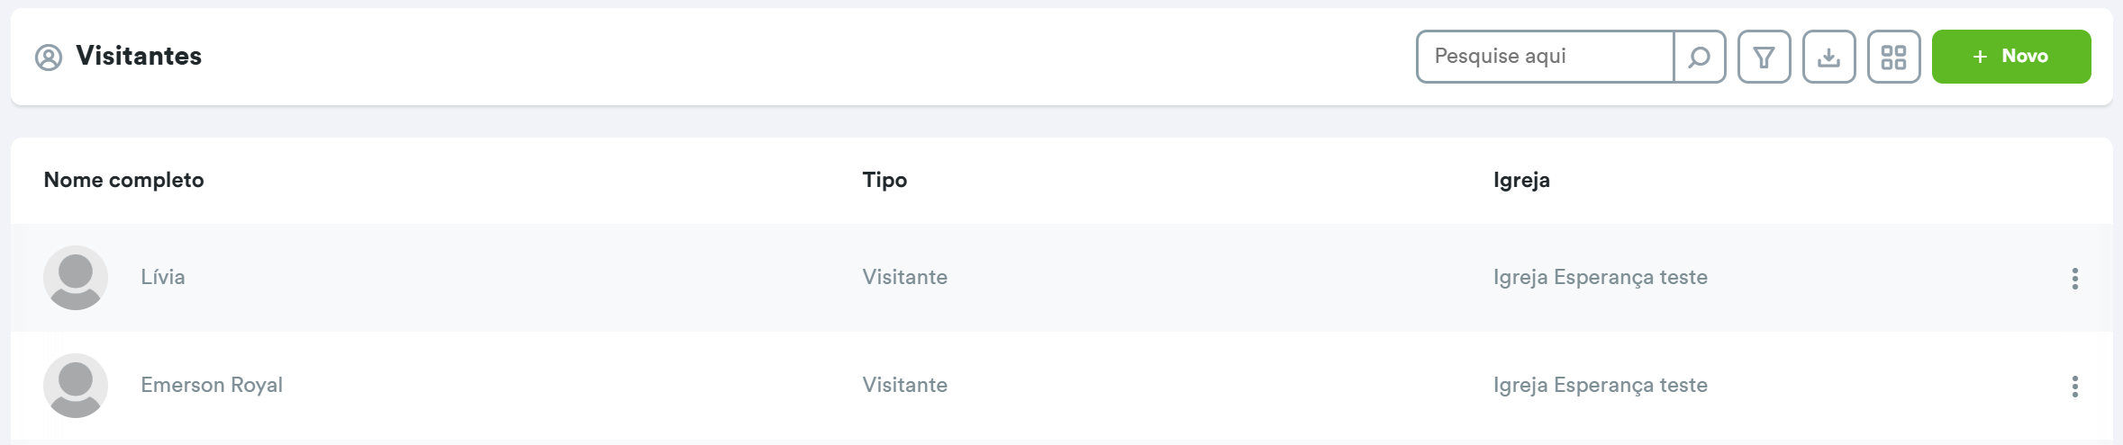Open three-dot menu for Emerson Royal
This screenshot has height=445, width=2123.
[x=2074, y=387]
